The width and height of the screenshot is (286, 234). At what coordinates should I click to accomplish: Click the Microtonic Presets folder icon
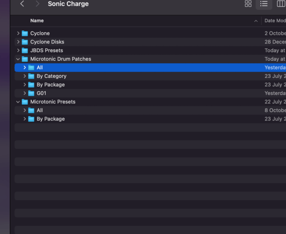(x=25, y=102)
